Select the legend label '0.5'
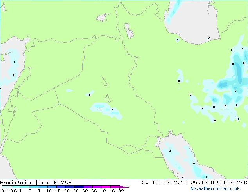Viewport: 248px width, 192px height. [x=14, y=190]
